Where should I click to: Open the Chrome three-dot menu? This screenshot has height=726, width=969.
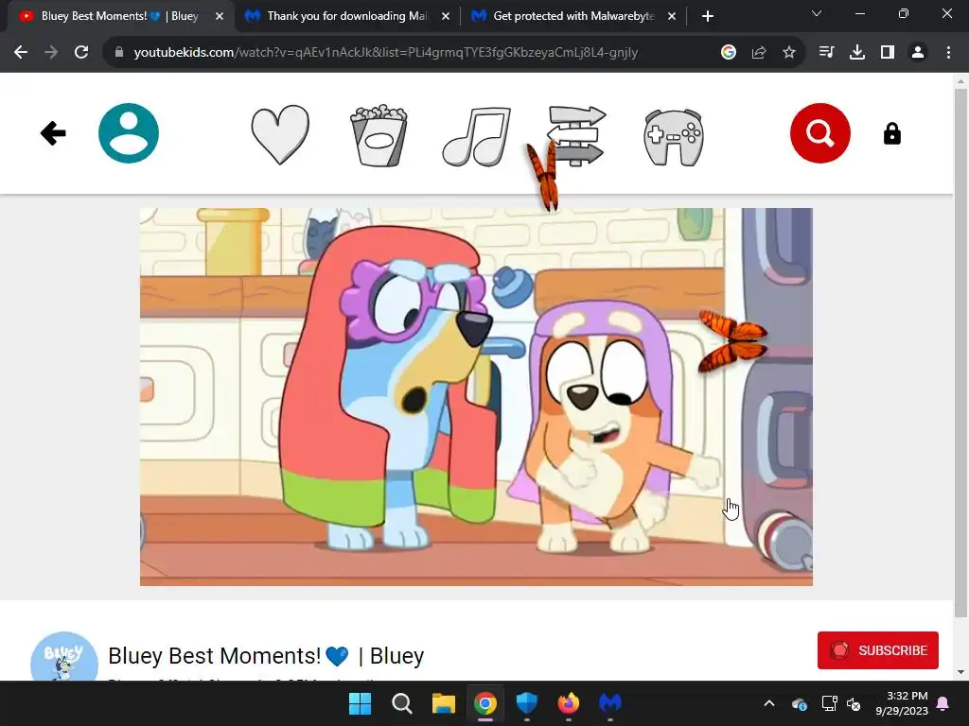[x=948, y=53]
